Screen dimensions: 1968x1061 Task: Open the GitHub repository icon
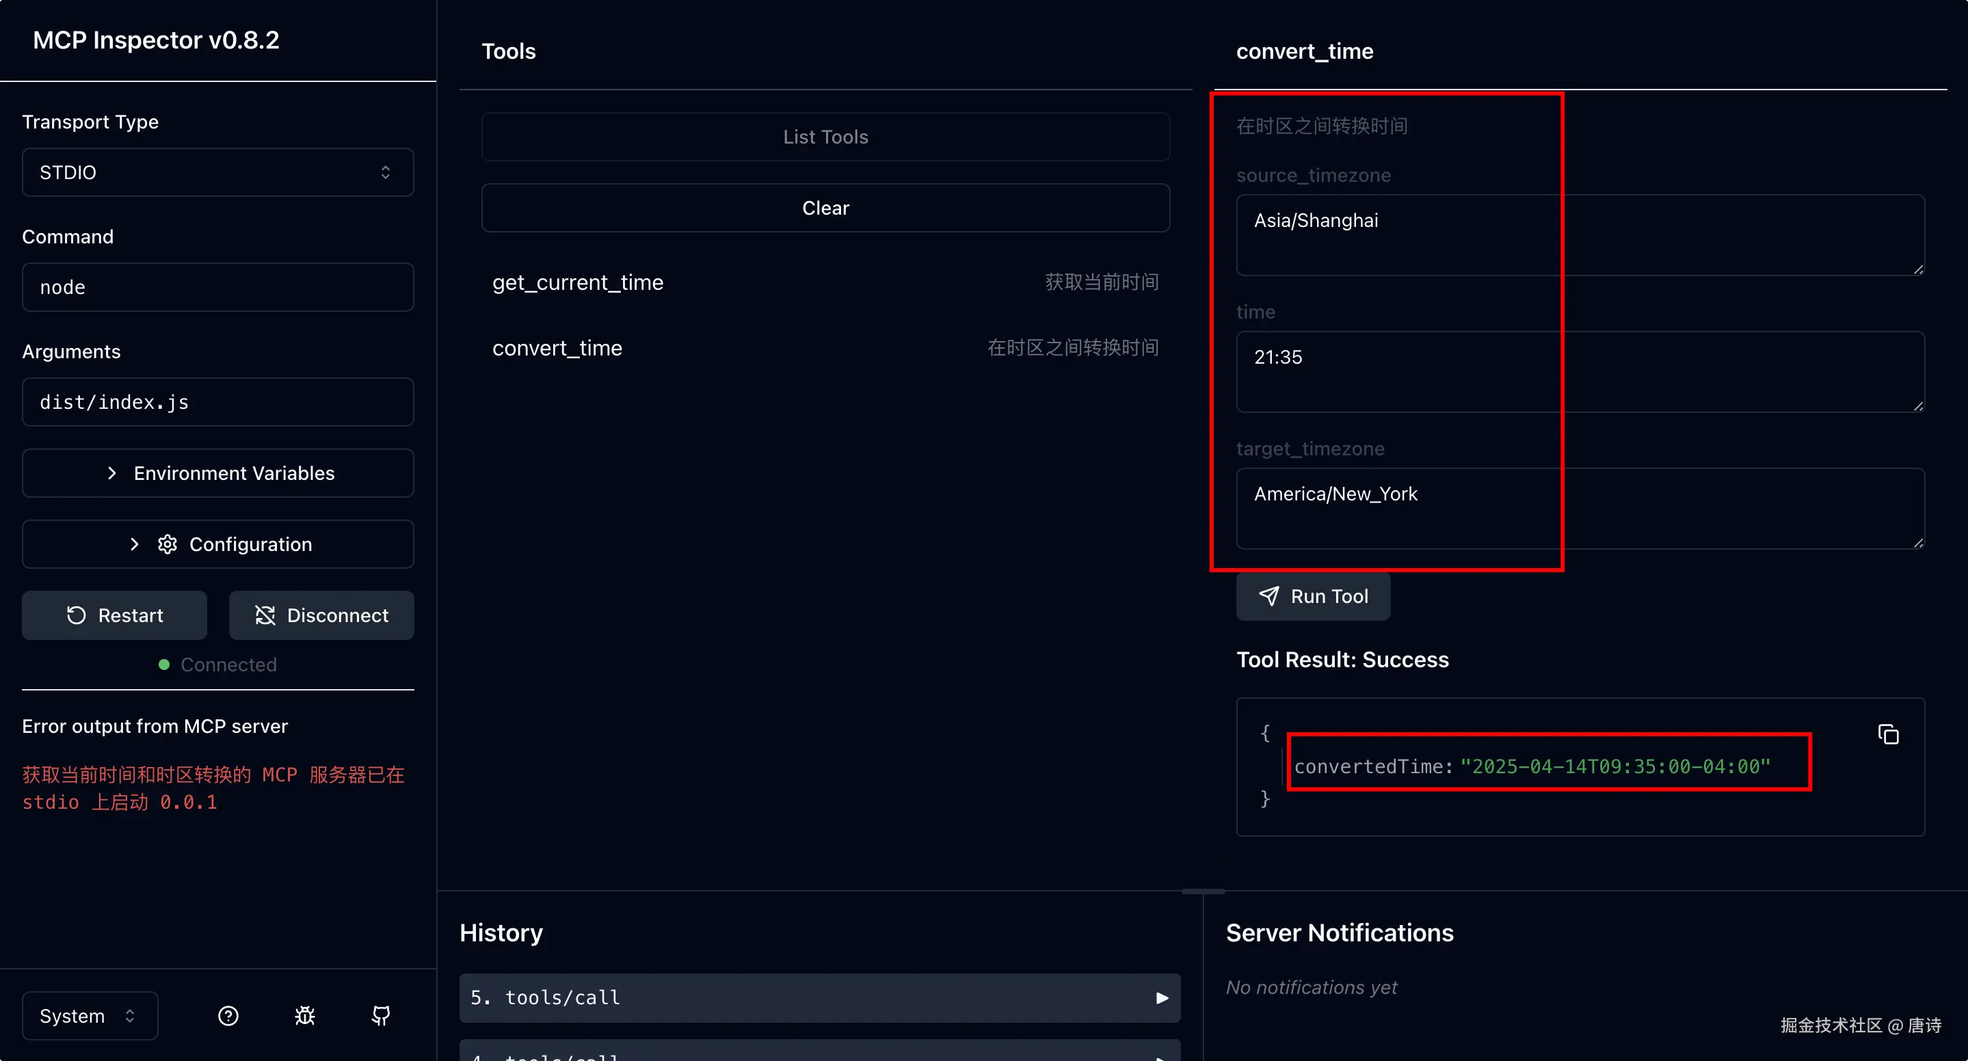tap(380, 1015)
